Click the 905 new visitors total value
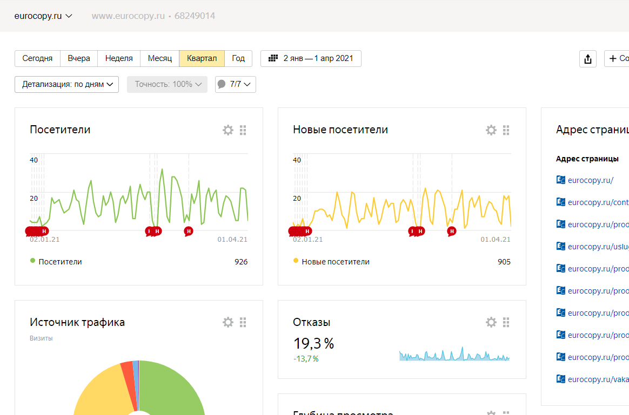Screen dimensions: 629x415 tap(504, 262)
